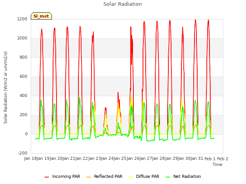Click the Diffuse PAR yellow legend swatch
Viewport: 246px width, 184px height.
coord(131,177)
